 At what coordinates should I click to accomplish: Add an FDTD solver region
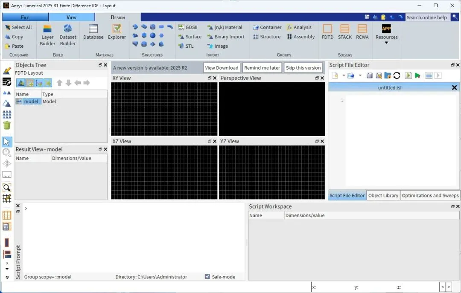pyautogui.click(x=327, y=32)
